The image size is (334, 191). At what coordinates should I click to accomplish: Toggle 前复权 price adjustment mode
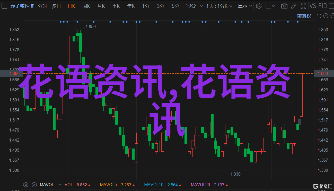coord(304,16)
